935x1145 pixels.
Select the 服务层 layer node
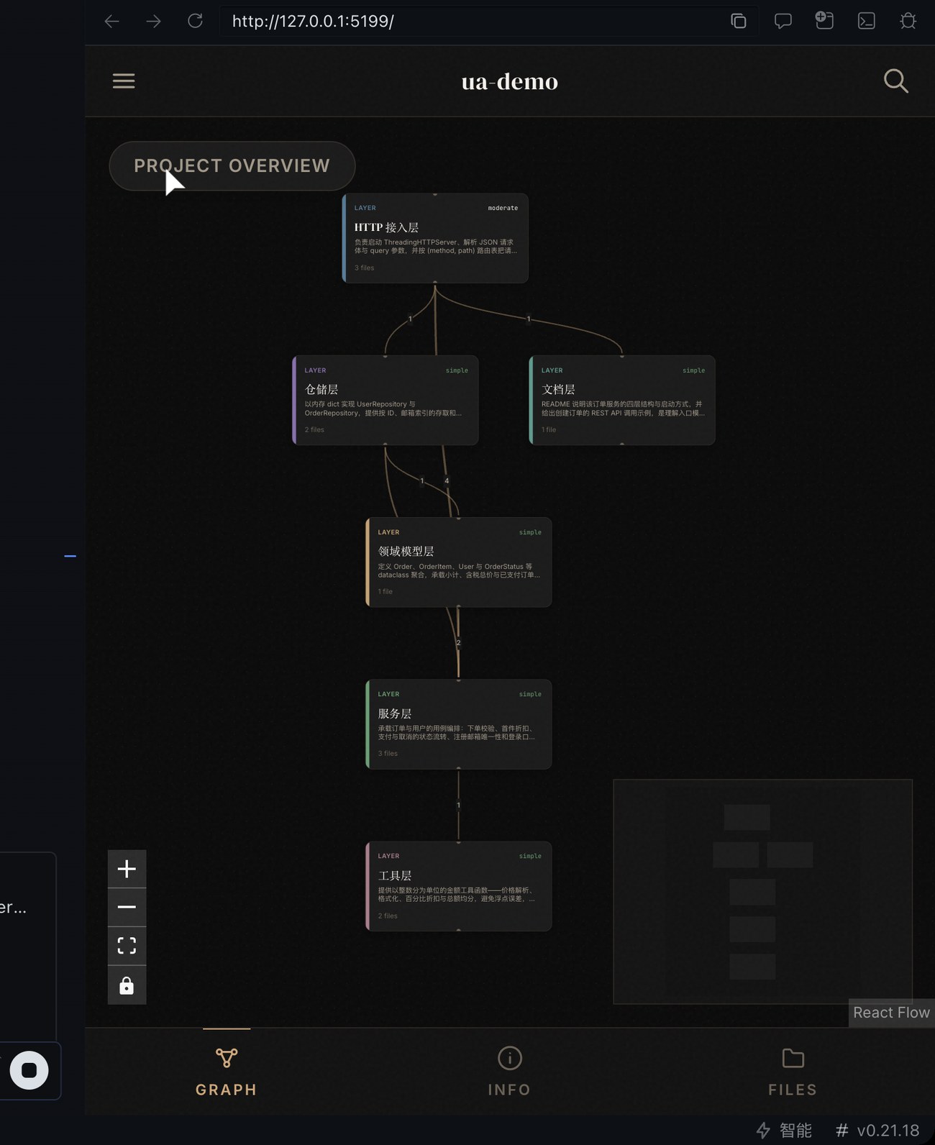(x=459, y=724)
